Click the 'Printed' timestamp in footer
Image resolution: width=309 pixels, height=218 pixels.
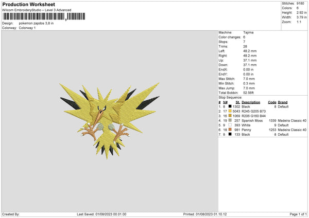point(205,214)
